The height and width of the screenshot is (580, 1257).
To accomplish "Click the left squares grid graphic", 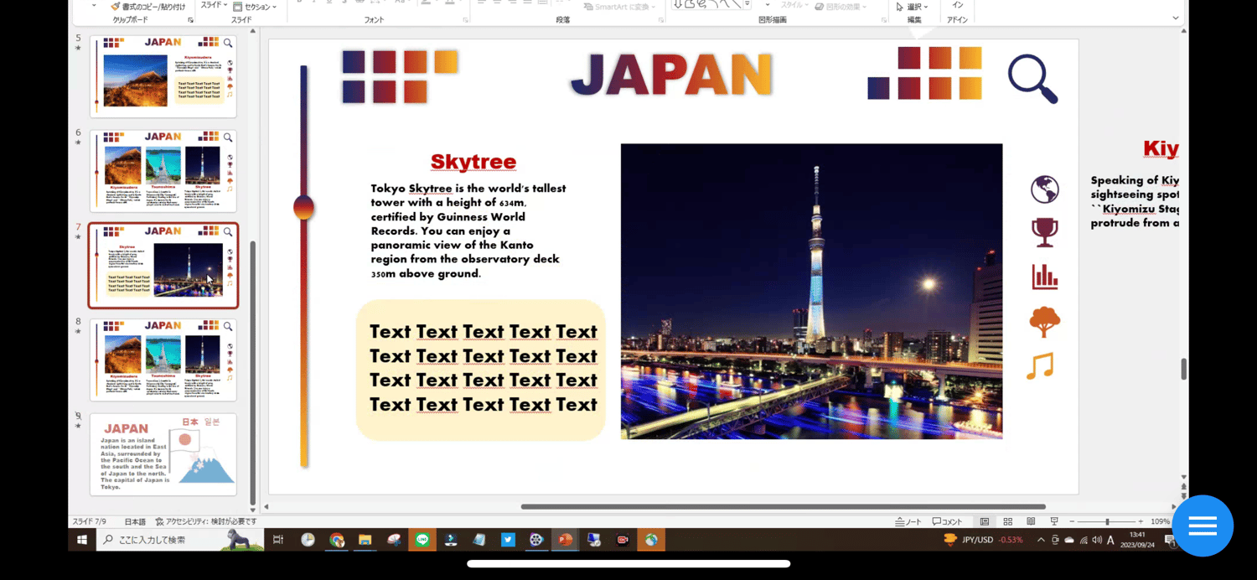I will (x=400, y=76).
